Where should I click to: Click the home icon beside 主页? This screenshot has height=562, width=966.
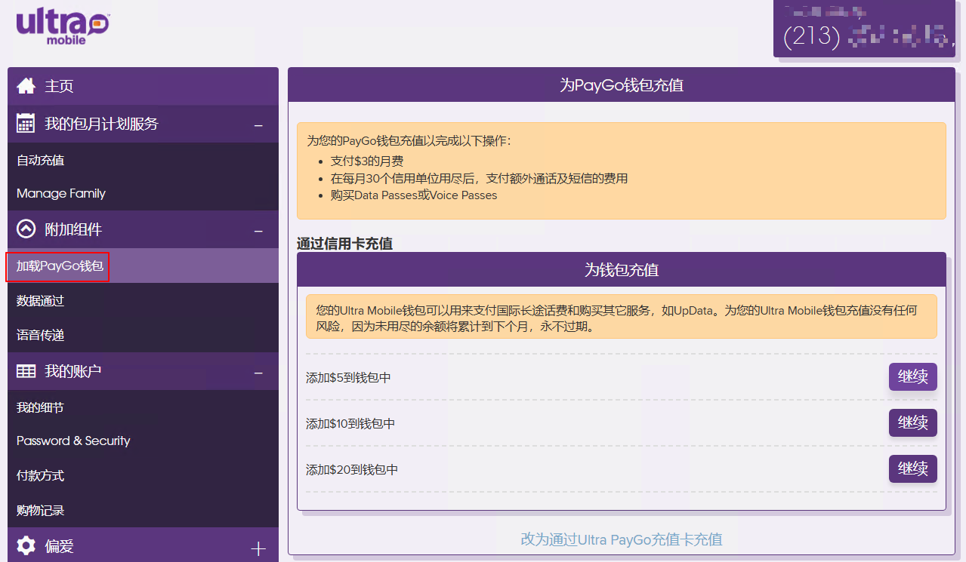click(x=26, y=86)
